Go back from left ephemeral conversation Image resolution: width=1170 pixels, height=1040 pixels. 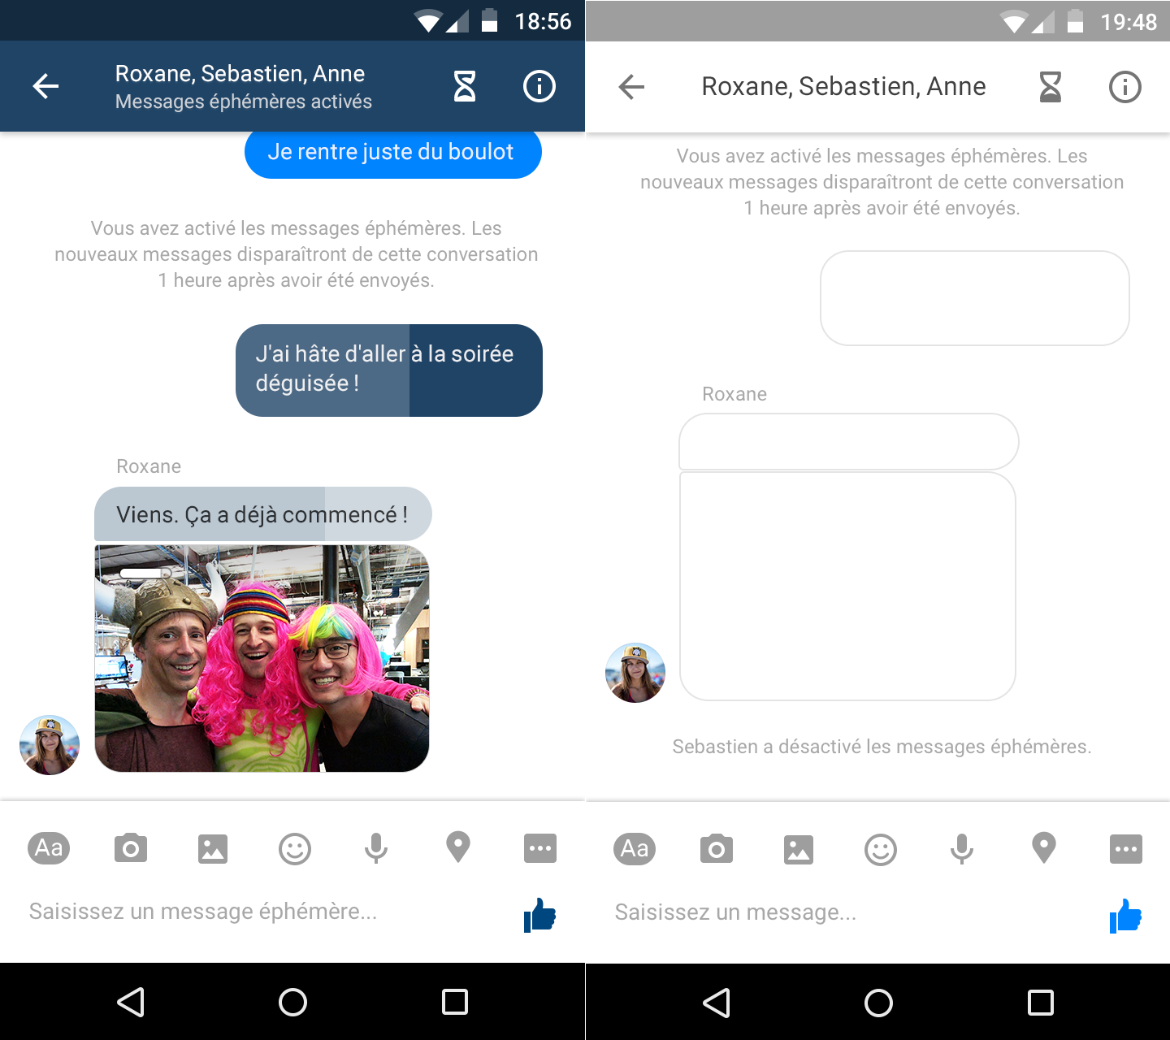pyautogui.click(x=46, y=86)
